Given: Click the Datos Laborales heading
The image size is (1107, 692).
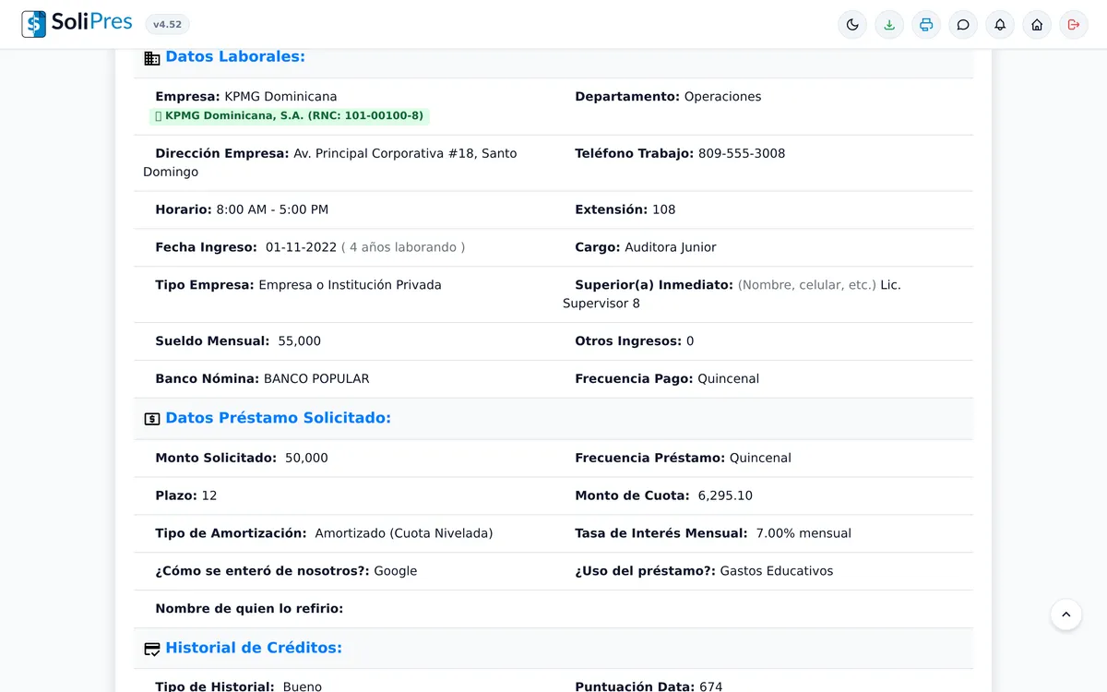Looking at the screenshot, I should pyautogui.click(x=235, y=57).
